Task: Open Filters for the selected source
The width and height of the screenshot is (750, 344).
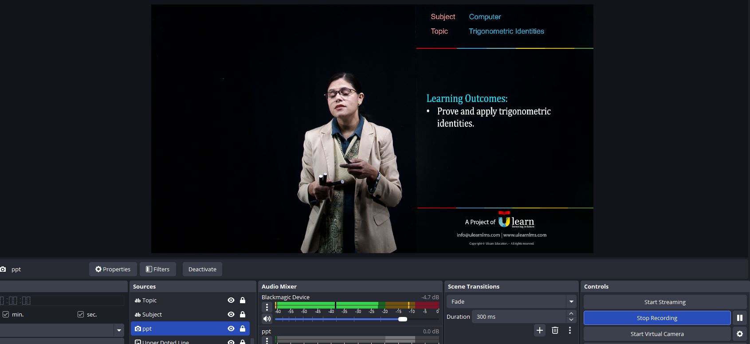Action: click(158, 269)
